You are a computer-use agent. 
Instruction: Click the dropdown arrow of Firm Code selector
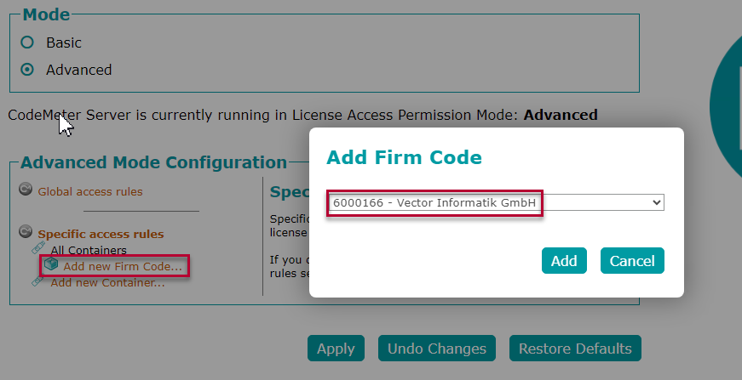656,202
